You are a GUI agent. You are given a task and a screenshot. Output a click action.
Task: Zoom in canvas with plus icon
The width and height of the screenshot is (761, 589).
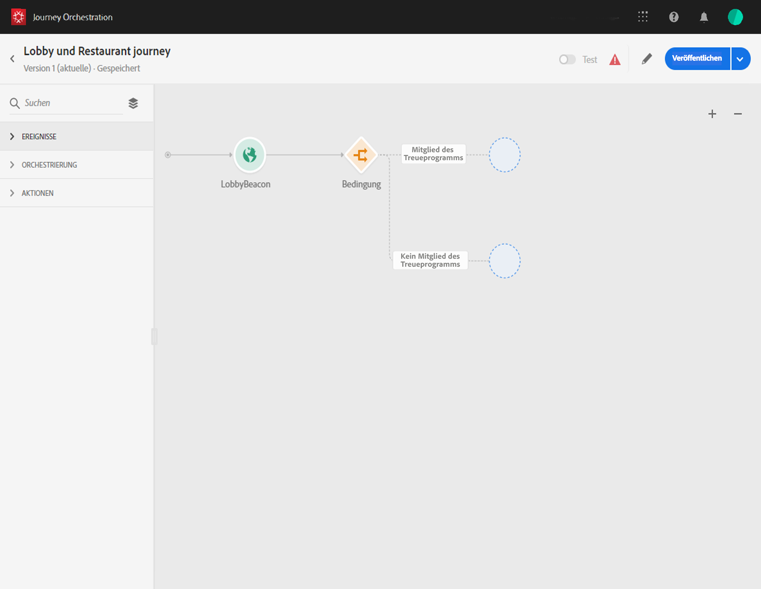click(712, 114)
